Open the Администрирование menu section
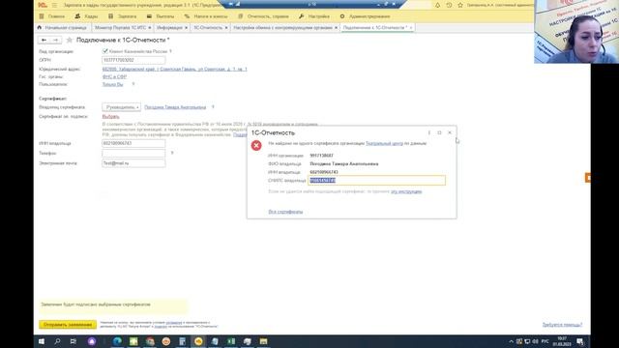Viewport: 619px width, 348px height. pyautogui.click(x=365, y=16)
